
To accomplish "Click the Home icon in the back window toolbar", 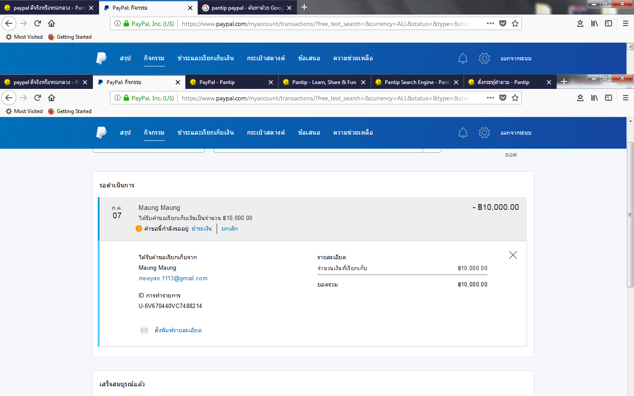I will (x=52, y=23).
